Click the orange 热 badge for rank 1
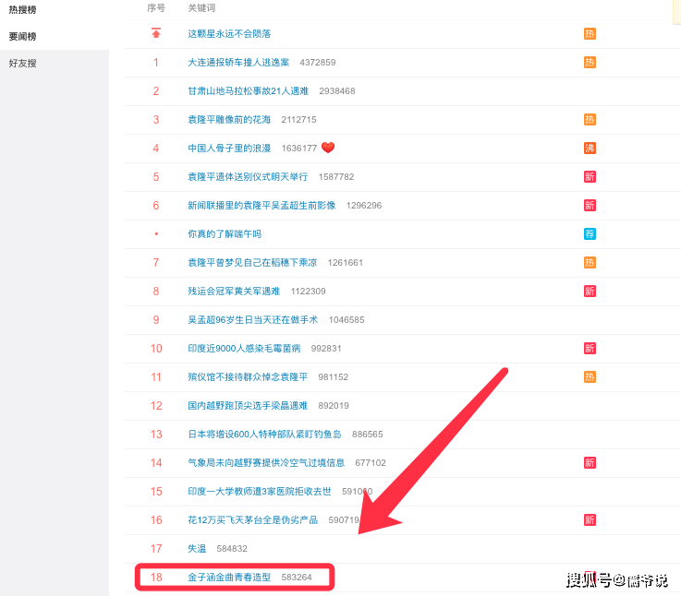681x596 pixels. [590, 62]
